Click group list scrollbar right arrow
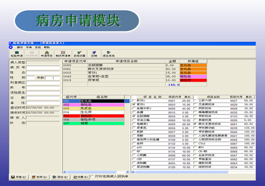265x186 pixels. [127, 172]
